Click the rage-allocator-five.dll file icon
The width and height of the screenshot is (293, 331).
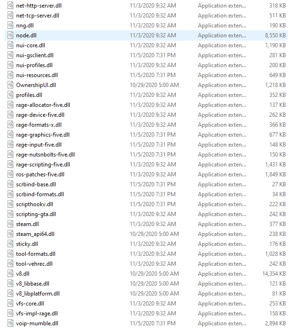(x=10, y=105)
